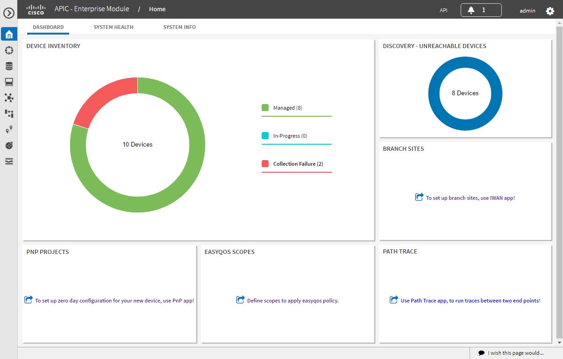Open the IWAN hierarchy diagram icon
This screenshot has width=563, height=359.
click(9, 113)
